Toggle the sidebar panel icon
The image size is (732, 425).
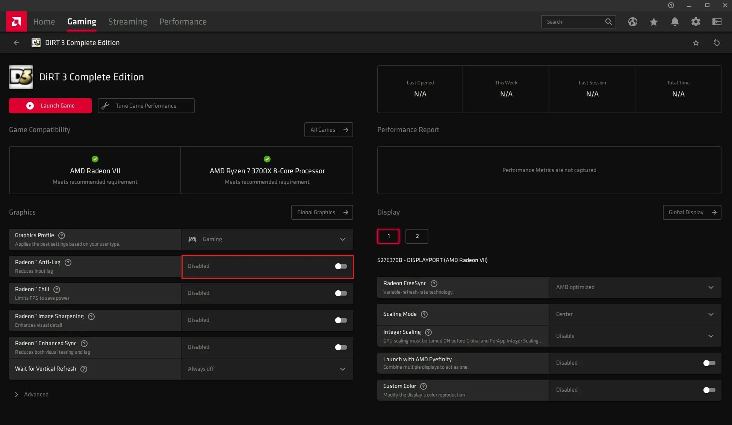pos(717,22)
